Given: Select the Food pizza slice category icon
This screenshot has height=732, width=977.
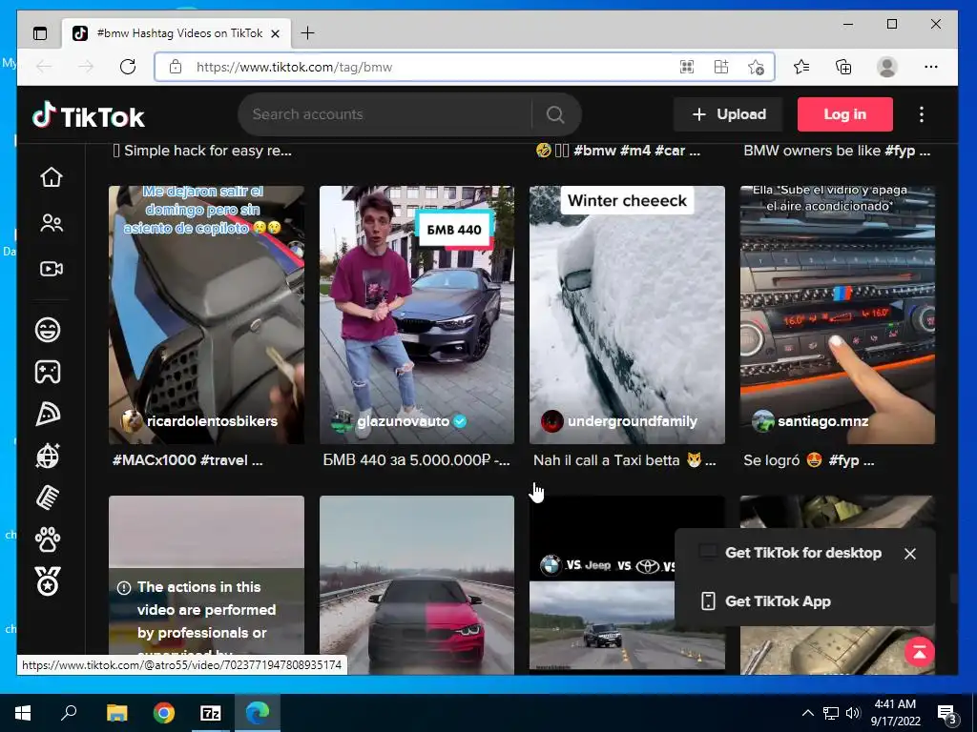Looking at the screenshot, I should coord(48,414).
